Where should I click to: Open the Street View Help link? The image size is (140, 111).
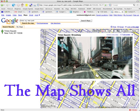coord(112,35)
